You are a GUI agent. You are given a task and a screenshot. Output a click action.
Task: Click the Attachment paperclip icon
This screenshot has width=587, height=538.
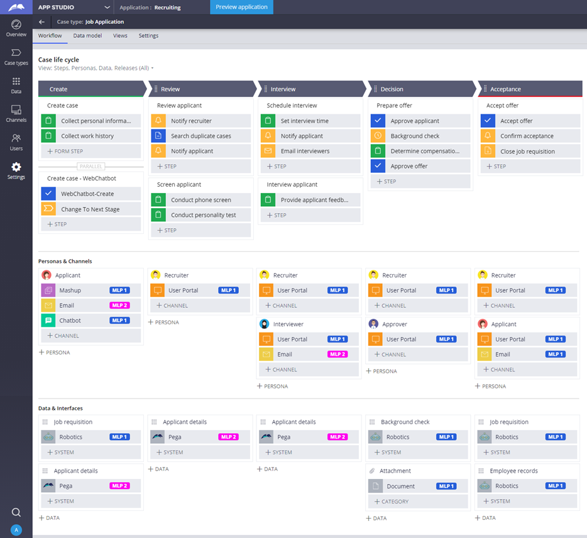(x=371, y=471)
